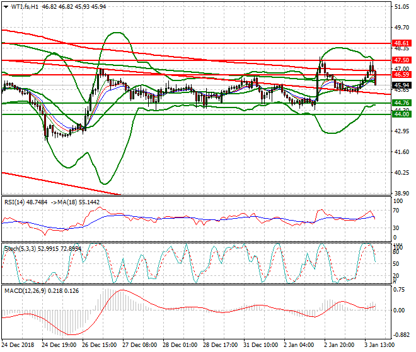Image resolution: width=416 pixels, height=352 pixels.
Task: Click the green 44.00 price level label
Action: tap(402, 114)
